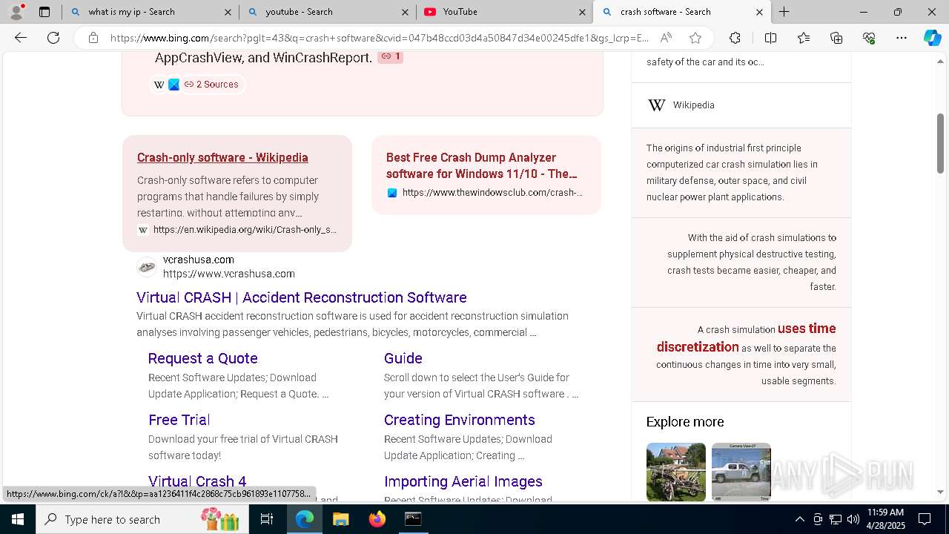The width and height of the screenshot is (949, 534).
Task: Open the Collections icon
Action: click(836, 38)
